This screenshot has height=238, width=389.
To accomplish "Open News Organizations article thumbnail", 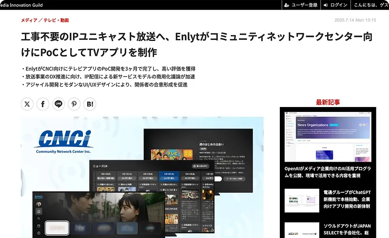I will pos(328,137).
